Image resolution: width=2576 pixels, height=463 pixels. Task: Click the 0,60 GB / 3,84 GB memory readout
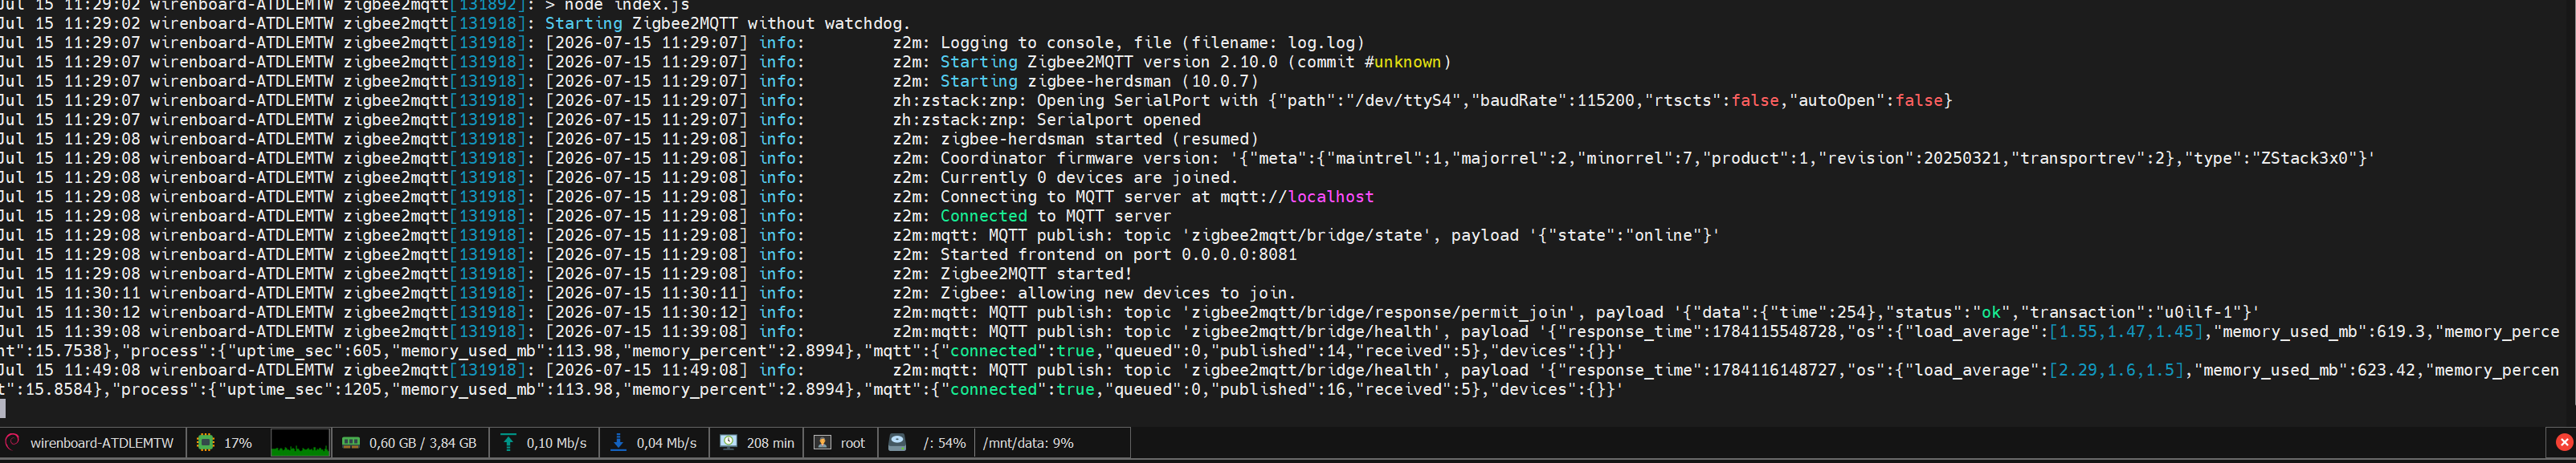tap(422, 443)
